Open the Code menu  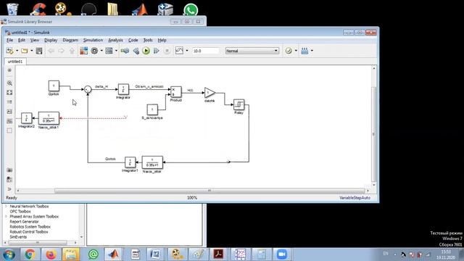tap(133, 40)
